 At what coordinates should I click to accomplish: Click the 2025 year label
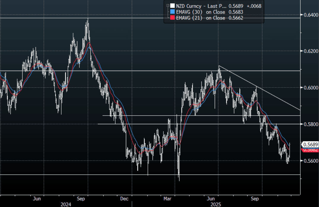216,204
